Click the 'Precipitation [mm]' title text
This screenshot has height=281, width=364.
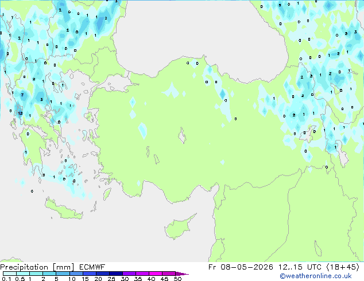[37, 267]
